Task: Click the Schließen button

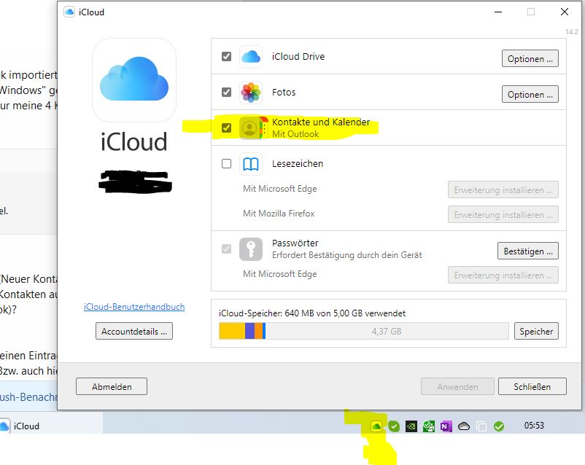Action: 532,387
